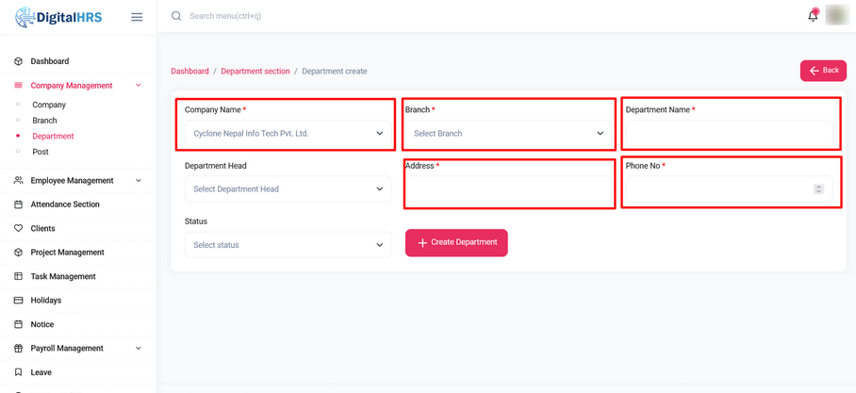
Task: Click the Dashboard cube icon in sidebar
Action: 18,61
